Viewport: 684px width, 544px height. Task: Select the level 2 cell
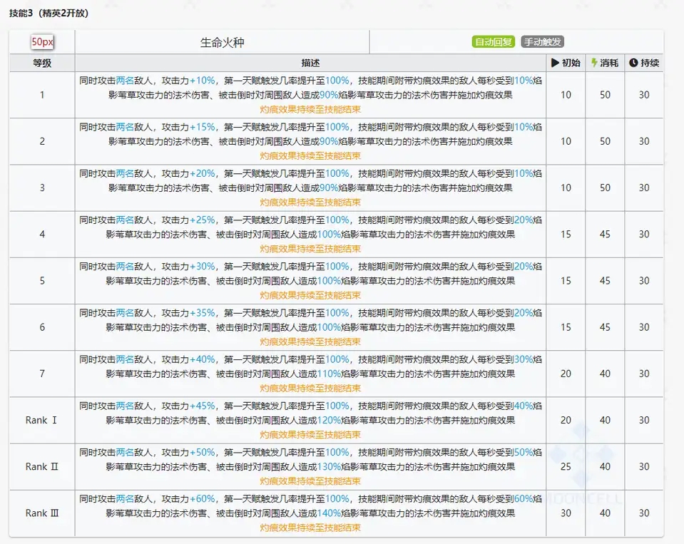point(42,141)
